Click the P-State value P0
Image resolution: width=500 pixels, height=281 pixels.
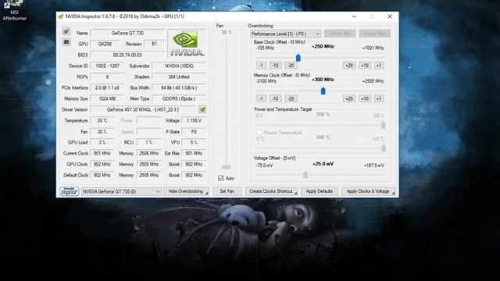tap(194, 132)
